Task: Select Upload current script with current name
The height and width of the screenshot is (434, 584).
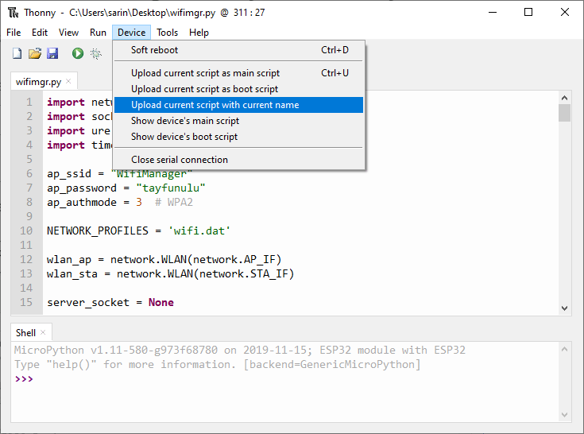Action: click(x=238, y=105)
